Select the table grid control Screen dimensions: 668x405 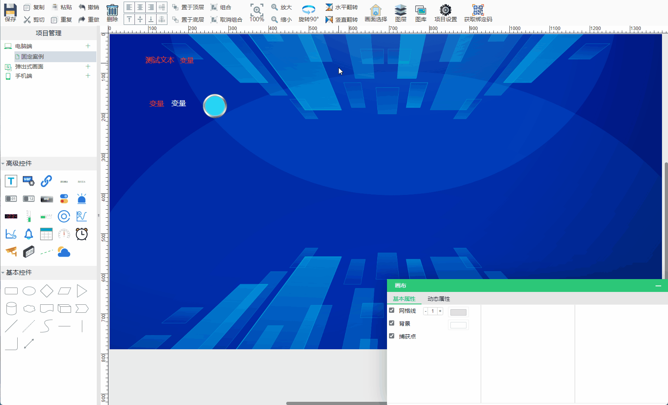[x=46, y=234]
